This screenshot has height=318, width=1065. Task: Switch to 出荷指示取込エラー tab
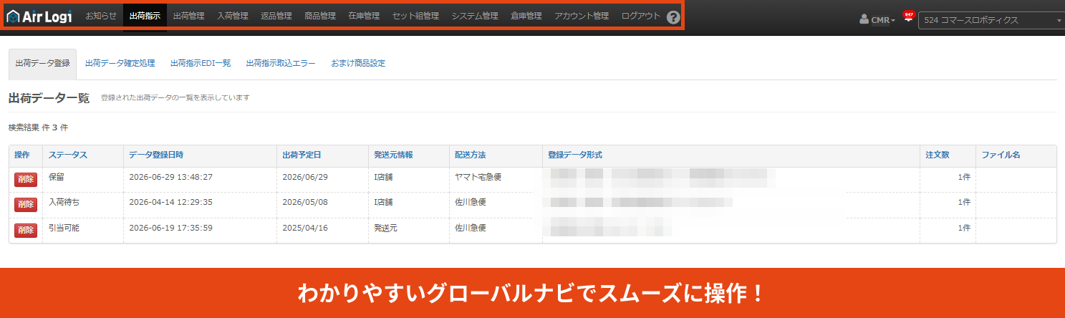pos(281,63)
